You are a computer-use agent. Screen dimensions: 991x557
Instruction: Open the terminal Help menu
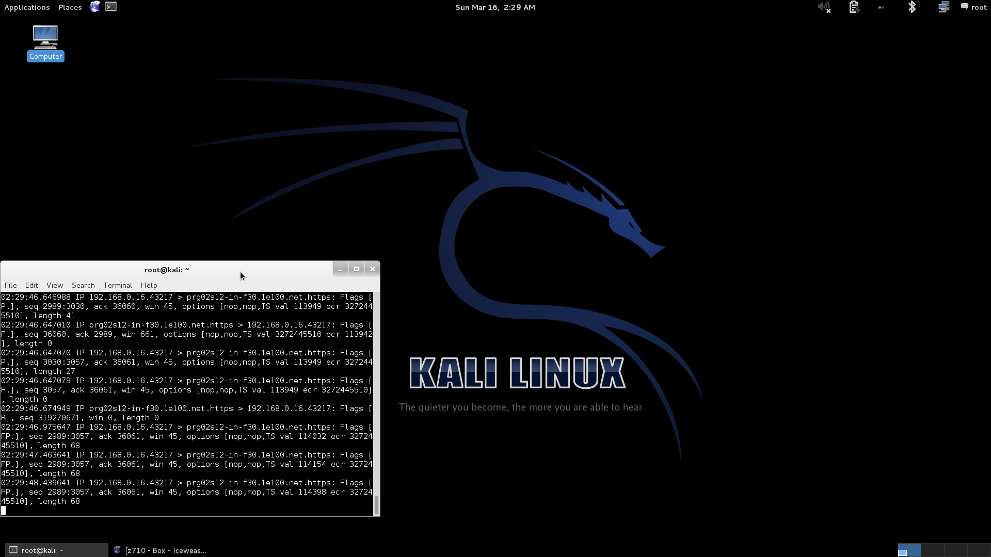pyautogui.click(x=149, y=285)
